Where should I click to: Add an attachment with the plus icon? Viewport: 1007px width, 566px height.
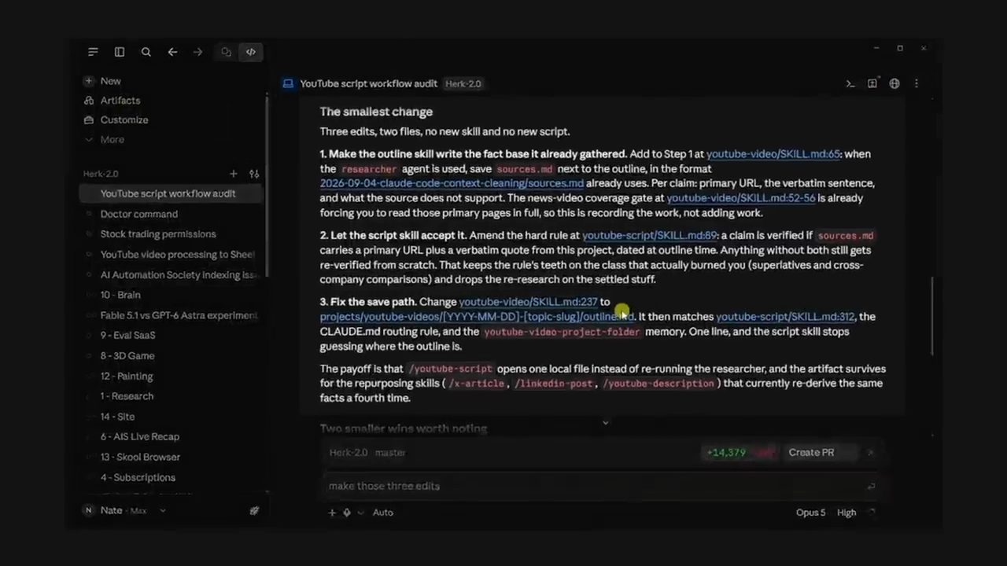(x=332, y=513)
